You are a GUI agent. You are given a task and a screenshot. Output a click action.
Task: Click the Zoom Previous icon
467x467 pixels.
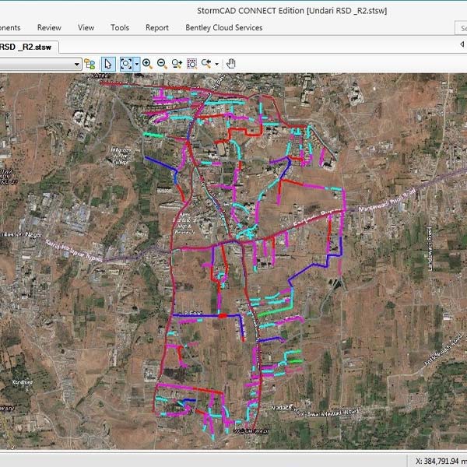[x=205, y=64]
